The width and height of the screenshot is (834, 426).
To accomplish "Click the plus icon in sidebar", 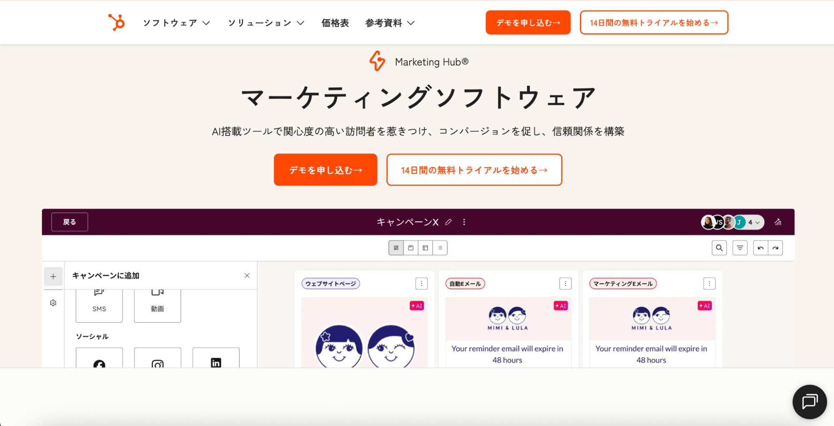I will point(53,276).
